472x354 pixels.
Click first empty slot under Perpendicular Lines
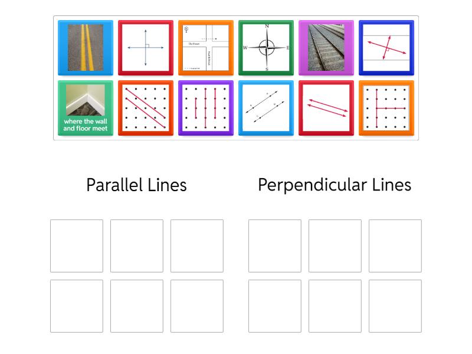click(275, 246)
